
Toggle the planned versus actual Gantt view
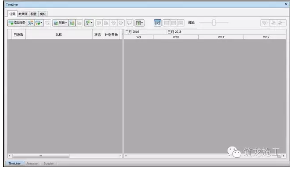coord(181,23)
